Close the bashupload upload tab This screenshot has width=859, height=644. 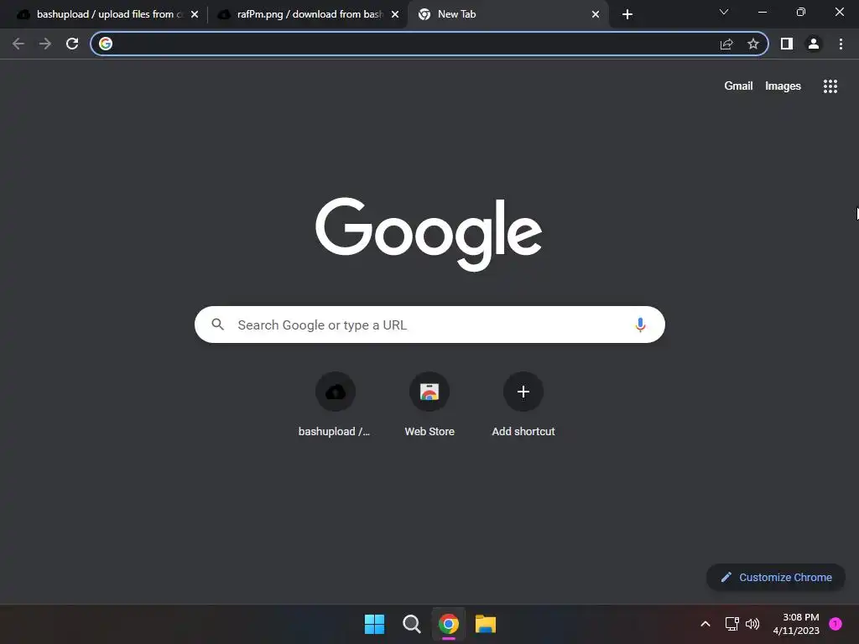pos(195,14)
